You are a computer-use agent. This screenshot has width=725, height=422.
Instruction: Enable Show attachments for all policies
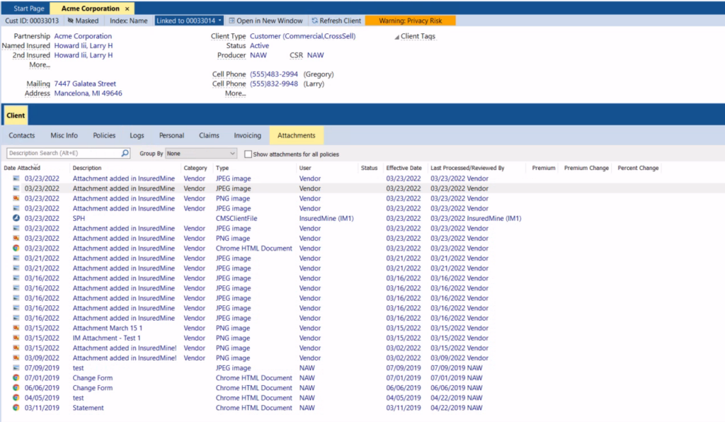tap(247, 154)
